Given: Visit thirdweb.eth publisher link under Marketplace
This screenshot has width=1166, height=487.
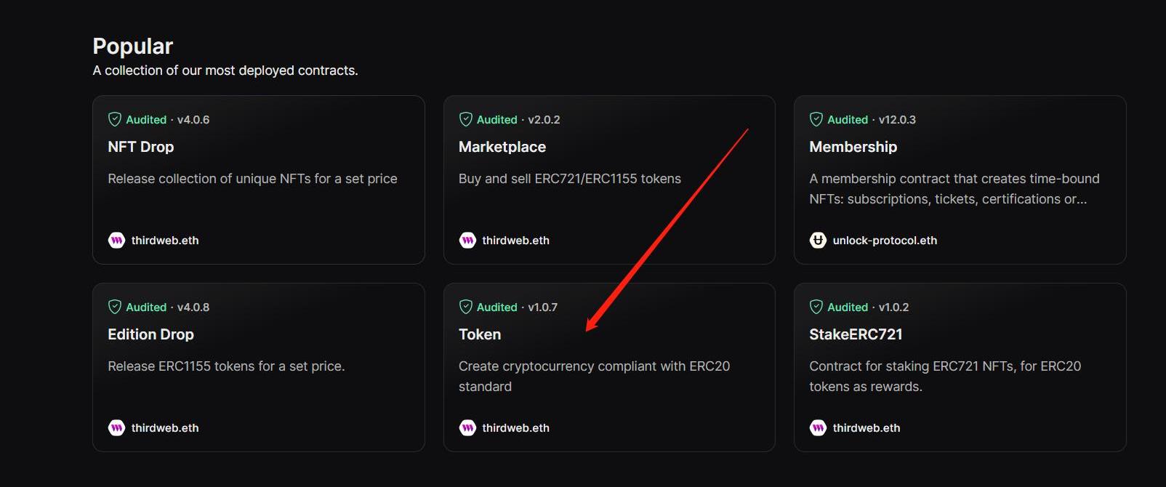Looking at the screenshot, I should (515, 241).
